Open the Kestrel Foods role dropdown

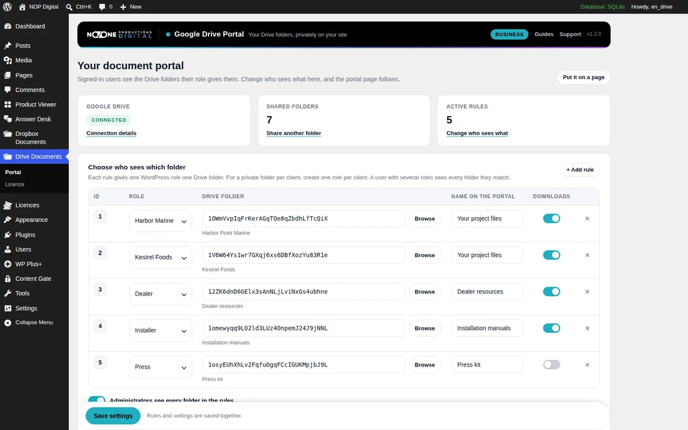(x=161, y=257)
